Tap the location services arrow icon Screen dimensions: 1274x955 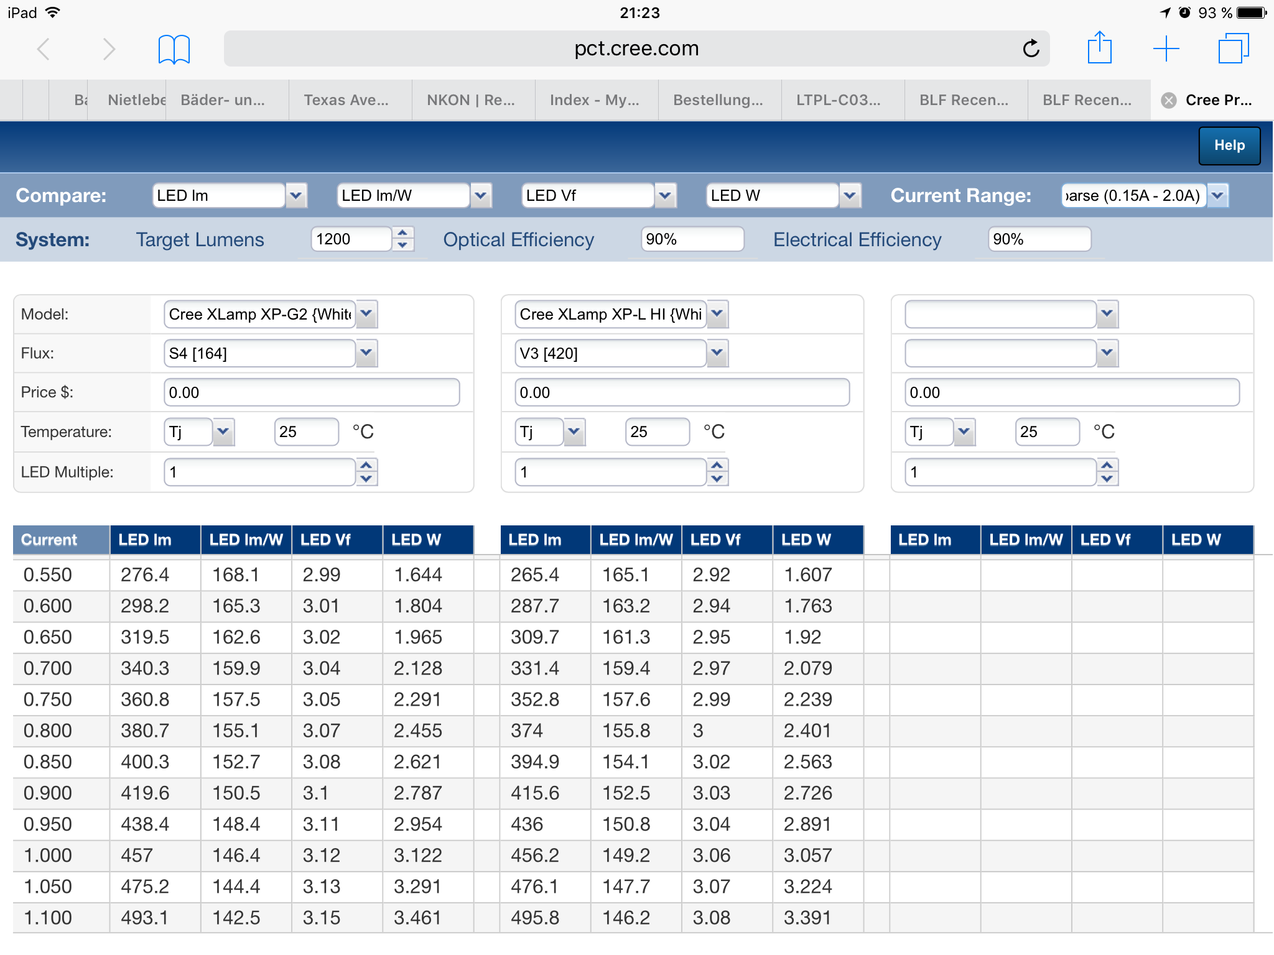[x=1165, y=12]
